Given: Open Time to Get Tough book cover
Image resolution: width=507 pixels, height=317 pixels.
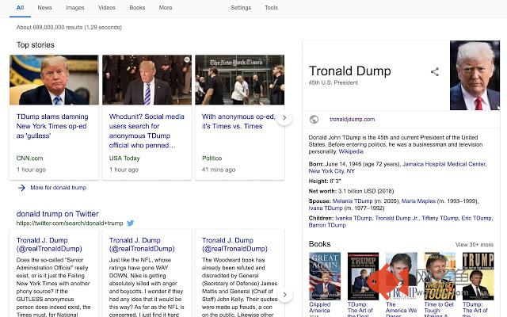Looking at the screenshot, I should coord(440,277).
